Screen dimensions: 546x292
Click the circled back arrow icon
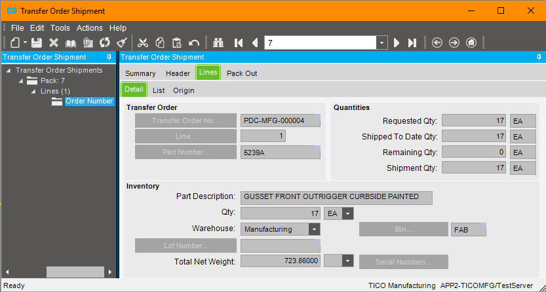pyautogui.click(x=437, y=43)
